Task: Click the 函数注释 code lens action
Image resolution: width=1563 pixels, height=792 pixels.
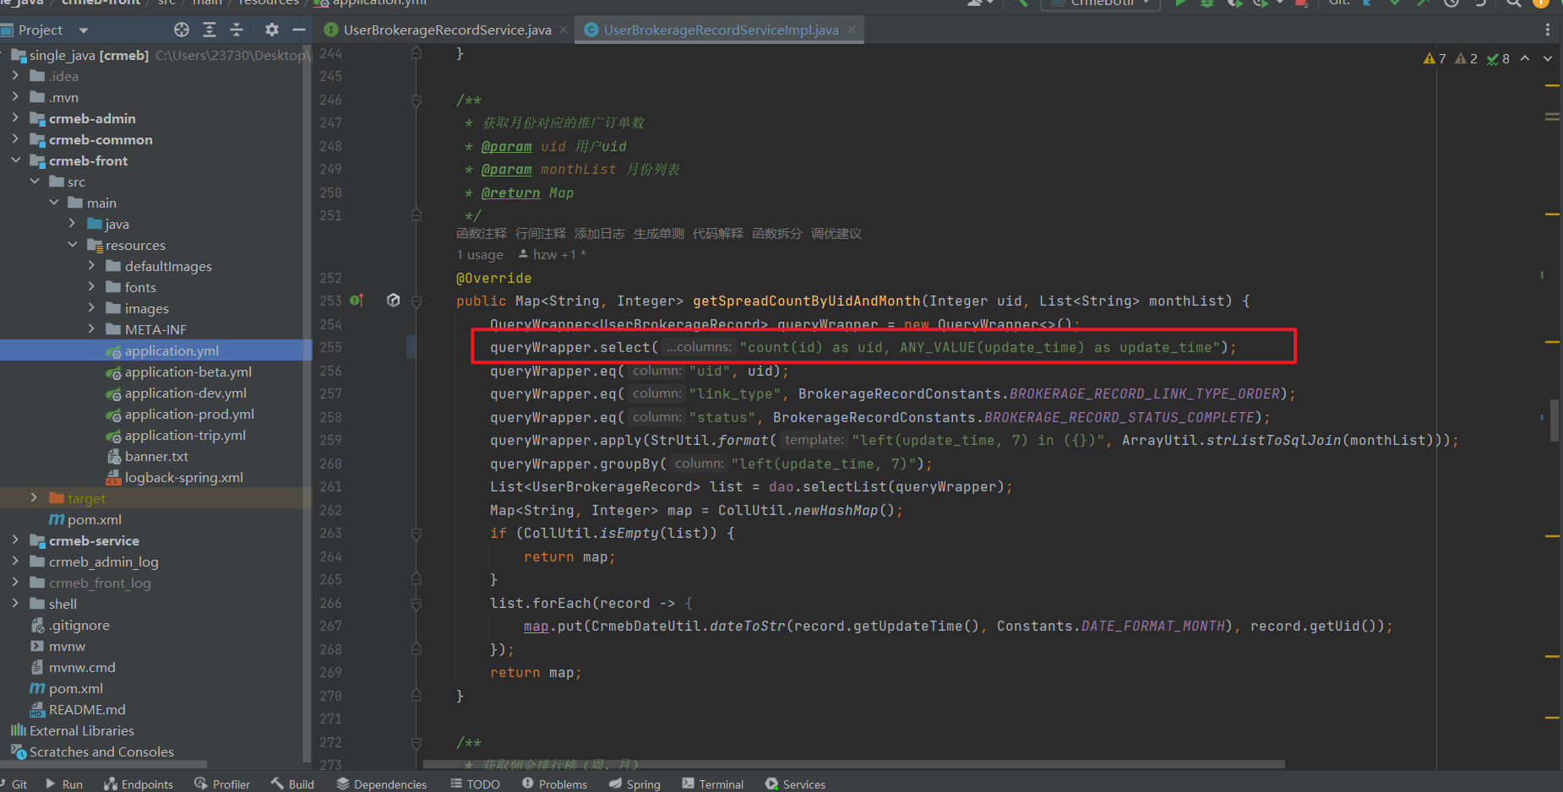Action: pyautogui.click(x=482, y=234)
